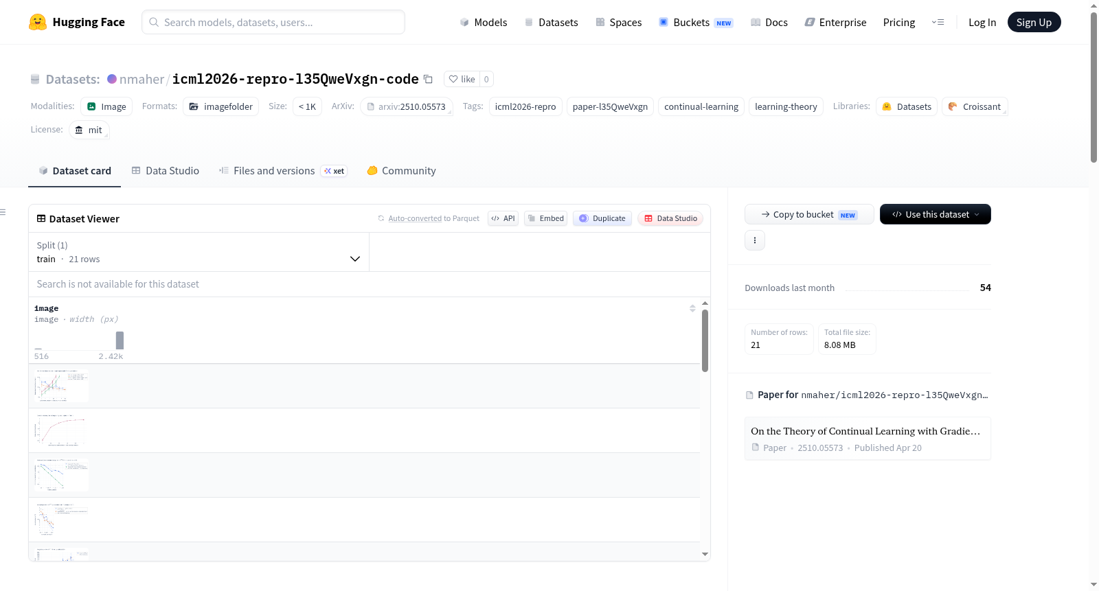Select the Dataset card tab
Screen dimensions: 1099x591
tap(75, 171)
